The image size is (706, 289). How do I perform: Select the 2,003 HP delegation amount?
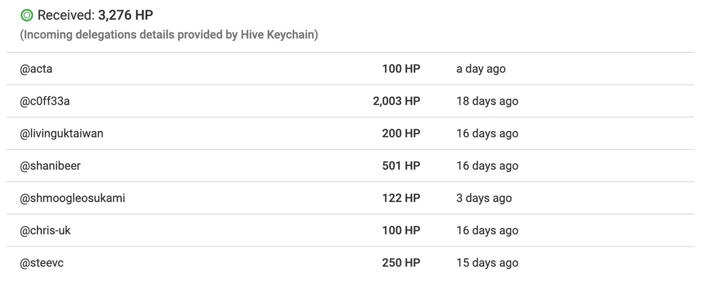coord(397,101)
